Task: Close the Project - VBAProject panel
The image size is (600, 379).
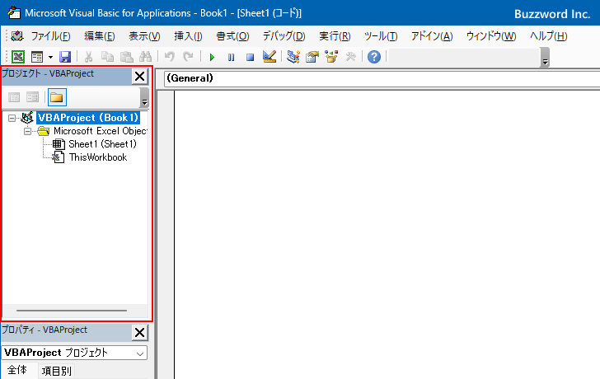Action: [x=139, y=76]
